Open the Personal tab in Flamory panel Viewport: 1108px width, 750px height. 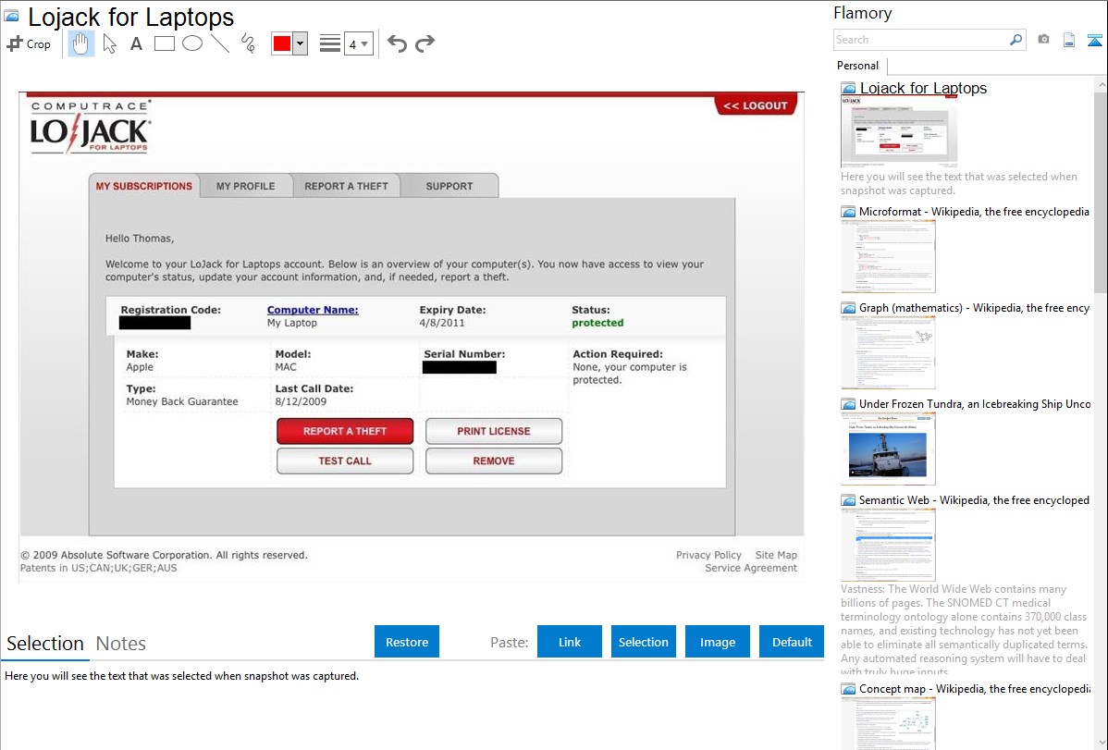[x=857, y=66]
